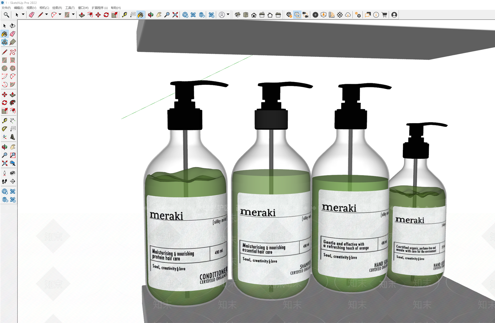Open the 工具(T) menu

pyautogui.click(x=70, y=8)
